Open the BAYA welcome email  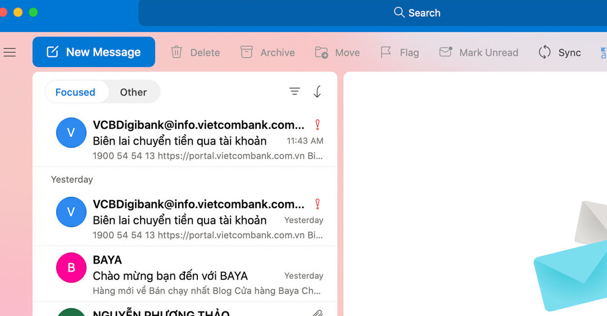click(x=185, y=274)
